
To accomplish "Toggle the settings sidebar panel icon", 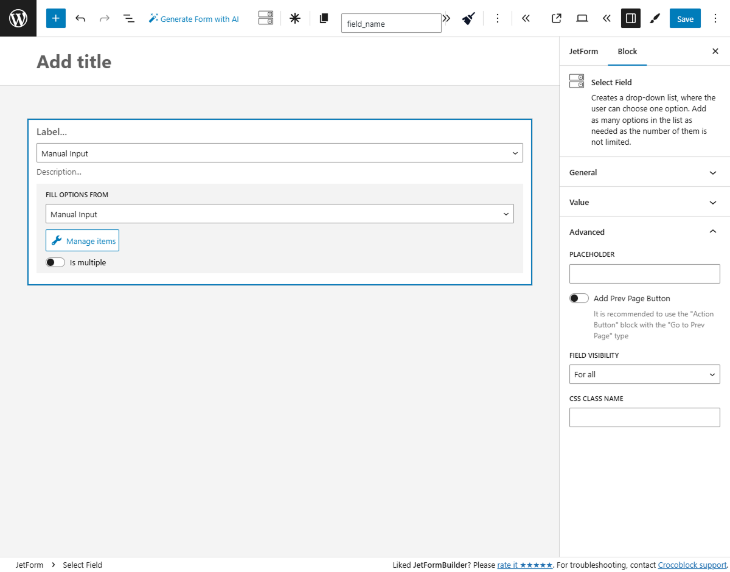I will pyautogui.click(x=630, y=18).
